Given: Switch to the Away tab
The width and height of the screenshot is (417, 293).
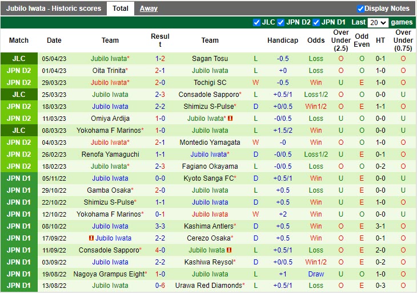Looking at the screenshot, I should 149,9.
